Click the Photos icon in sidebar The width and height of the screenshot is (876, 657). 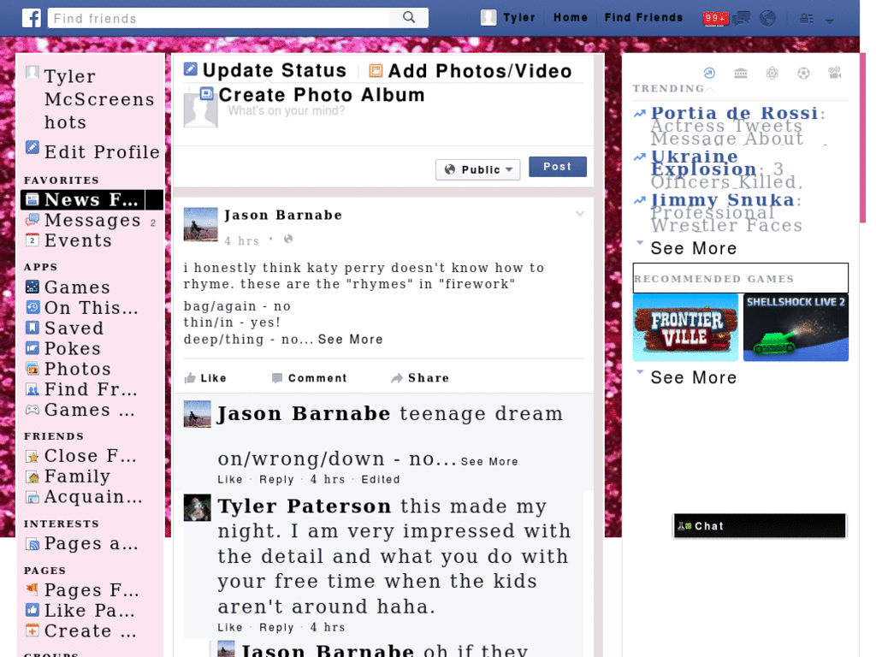[33, 369]
